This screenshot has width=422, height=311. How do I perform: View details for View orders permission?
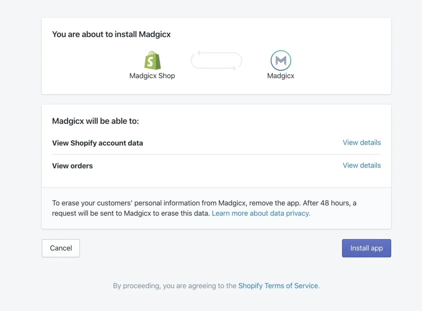[361, 165]
